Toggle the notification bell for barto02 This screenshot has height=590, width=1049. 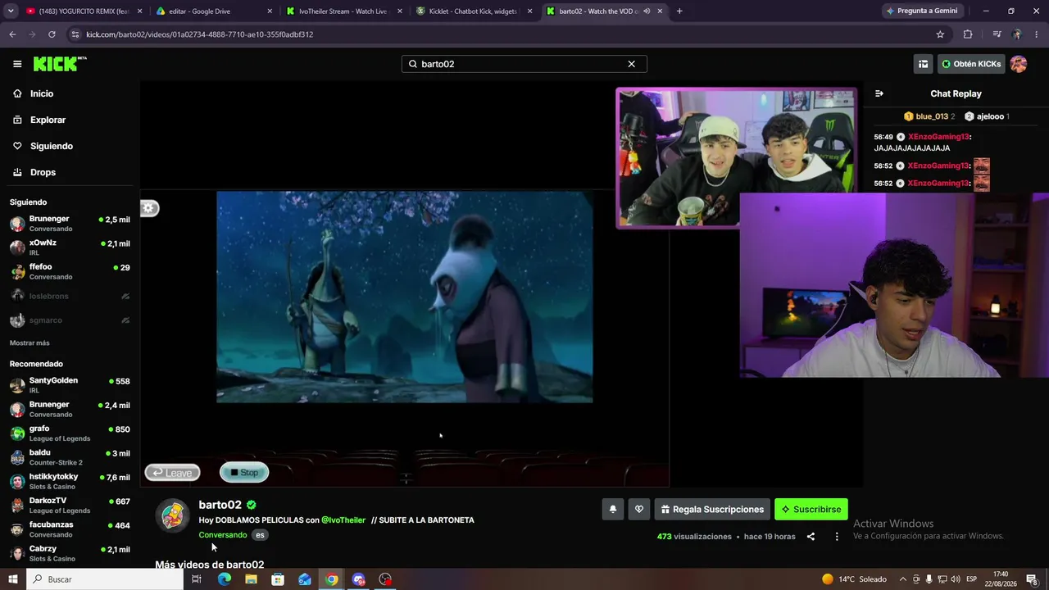click(x=613, y=510)
